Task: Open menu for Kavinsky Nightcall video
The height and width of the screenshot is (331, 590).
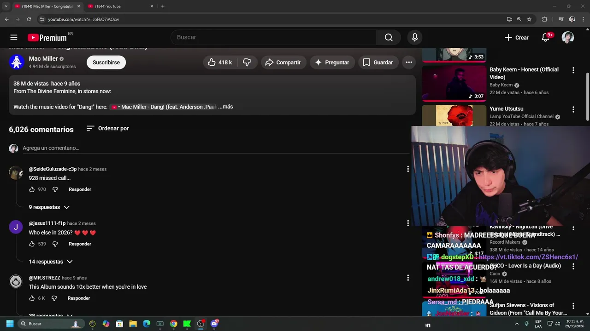Action: click(x=573, y=228)
